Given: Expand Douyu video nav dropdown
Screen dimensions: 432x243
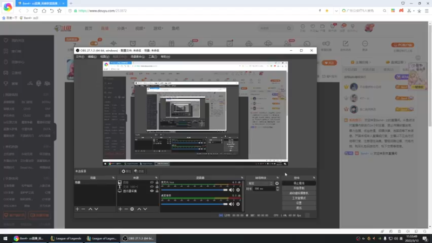Looking at the screenshot, I should coord(140,29).
